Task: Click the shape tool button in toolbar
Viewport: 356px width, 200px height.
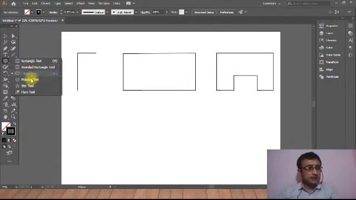Action: pos(6,61)
